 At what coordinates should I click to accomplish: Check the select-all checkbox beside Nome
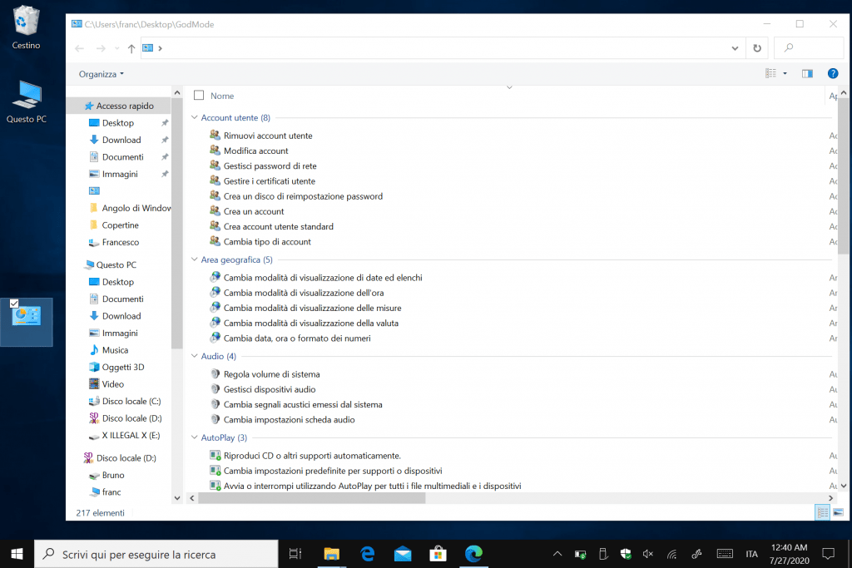(x=199, y=96)
